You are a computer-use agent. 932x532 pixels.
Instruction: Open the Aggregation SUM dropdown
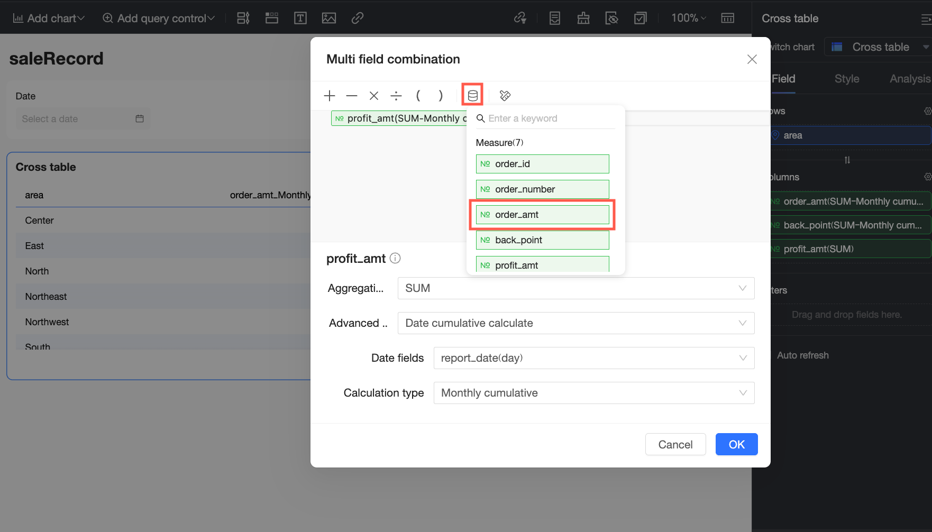[x=575, y=288]
